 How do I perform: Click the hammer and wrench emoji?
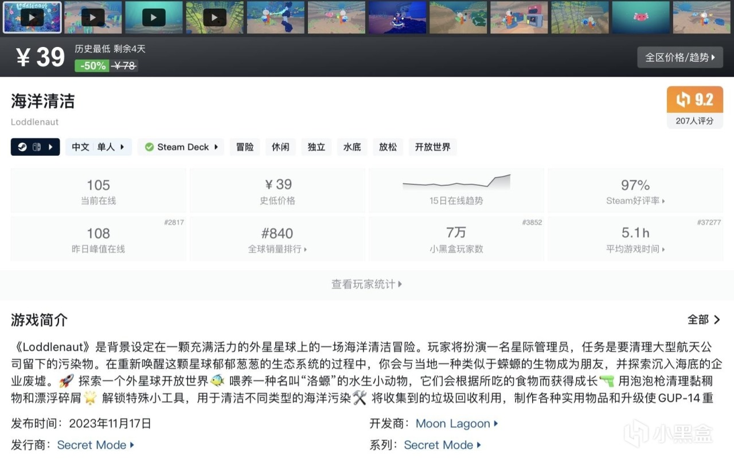click(360, 398)
